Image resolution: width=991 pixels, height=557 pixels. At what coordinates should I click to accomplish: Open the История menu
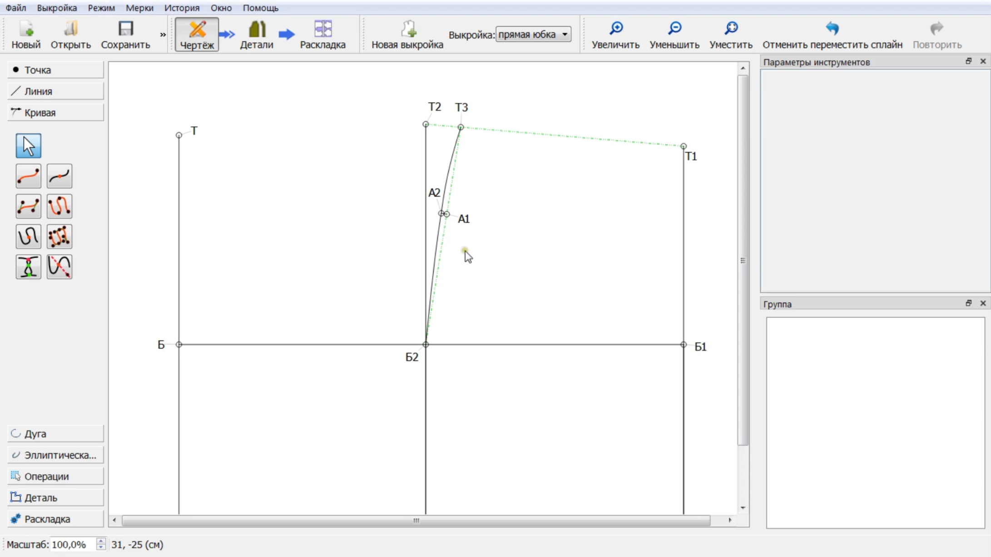click(x=182, y=8)
